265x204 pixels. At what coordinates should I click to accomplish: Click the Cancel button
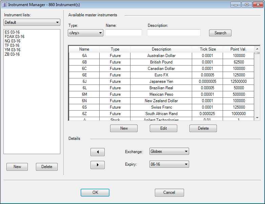pos(169,192)
